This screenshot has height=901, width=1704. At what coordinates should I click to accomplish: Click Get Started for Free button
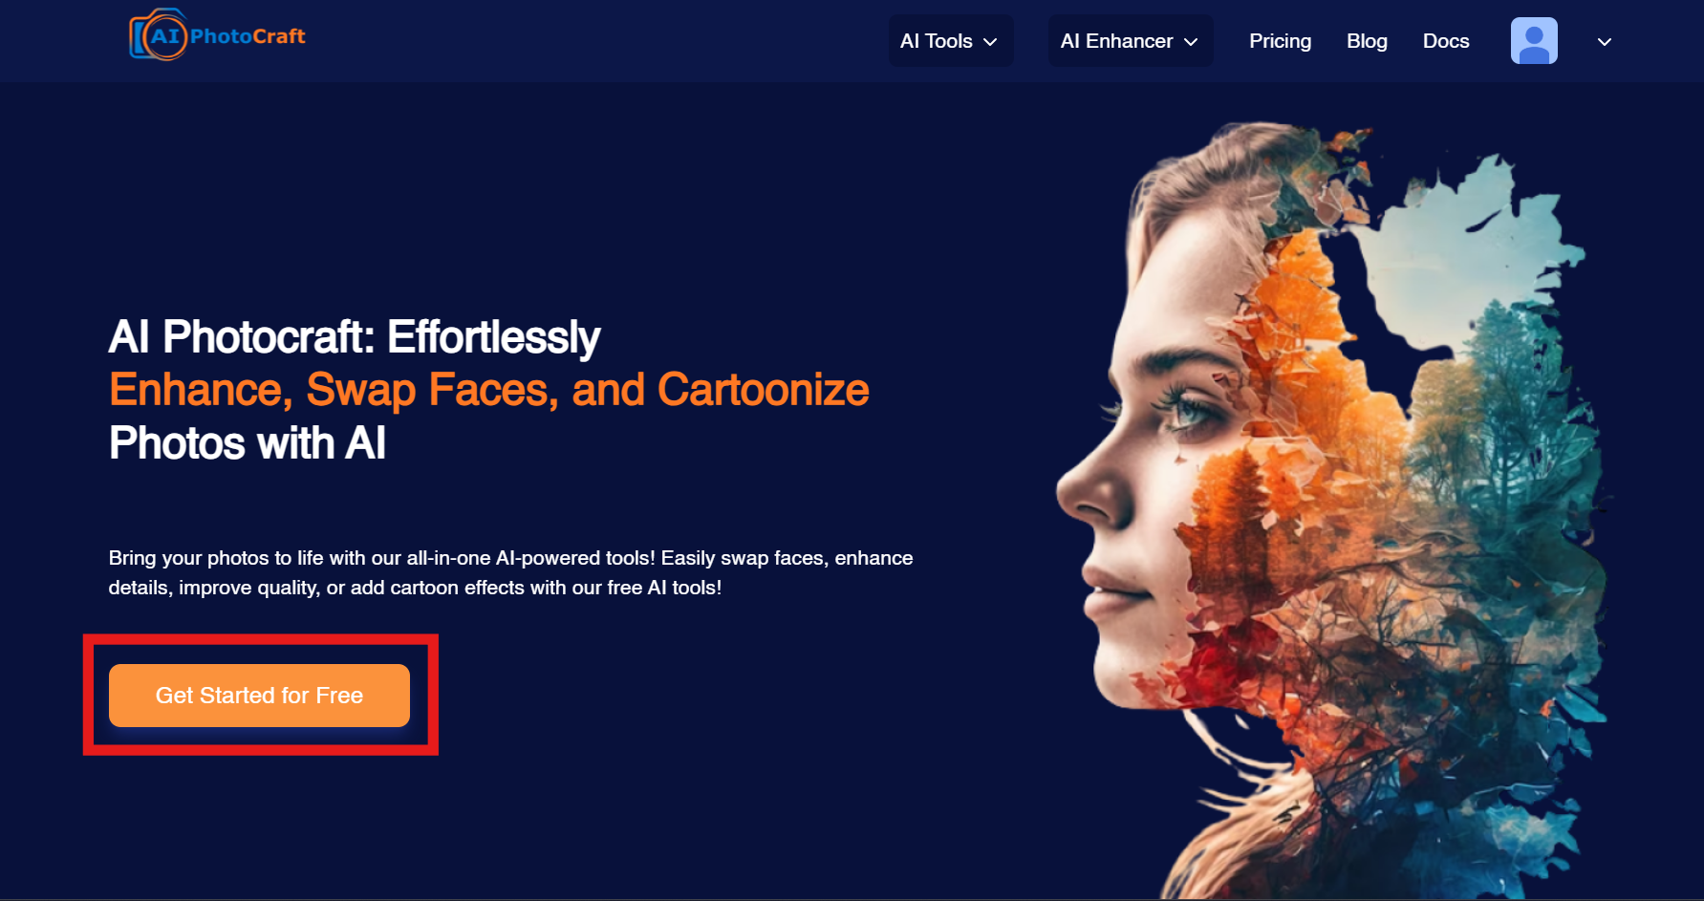pos(259,696)
